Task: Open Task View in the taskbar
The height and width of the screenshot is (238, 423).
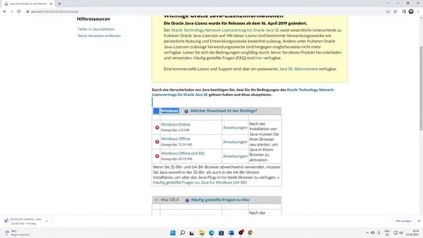Action: click(192, 233)
